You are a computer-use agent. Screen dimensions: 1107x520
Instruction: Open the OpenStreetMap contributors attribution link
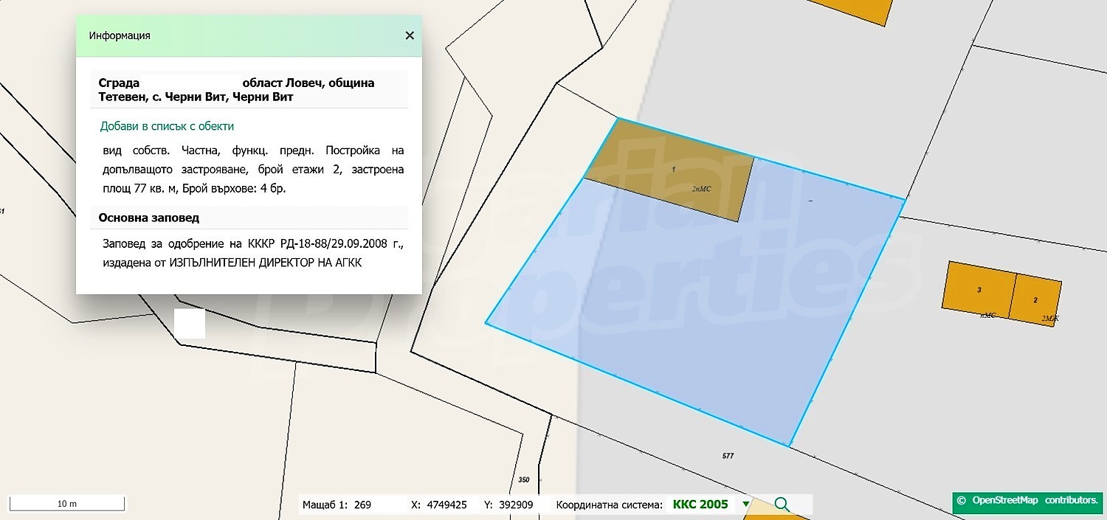pos(1028,501)
